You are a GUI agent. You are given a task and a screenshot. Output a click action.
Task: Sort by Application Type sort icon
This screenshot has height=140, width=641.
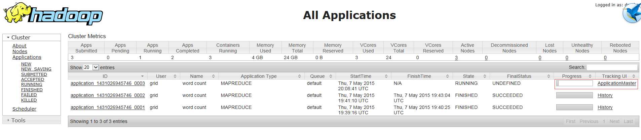299,77
